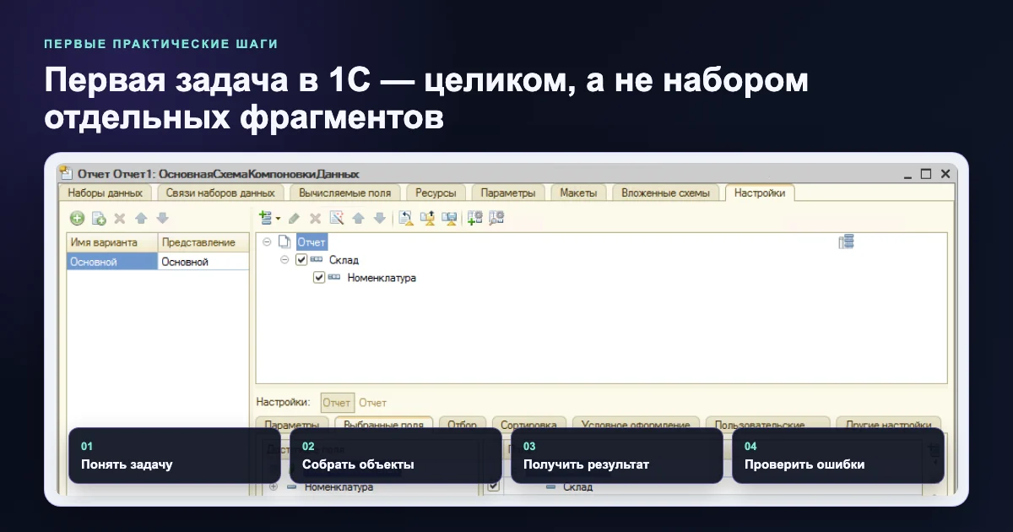Open the settings wizard icon
The height and width of the screenshot is (532, 1013).
337,218
